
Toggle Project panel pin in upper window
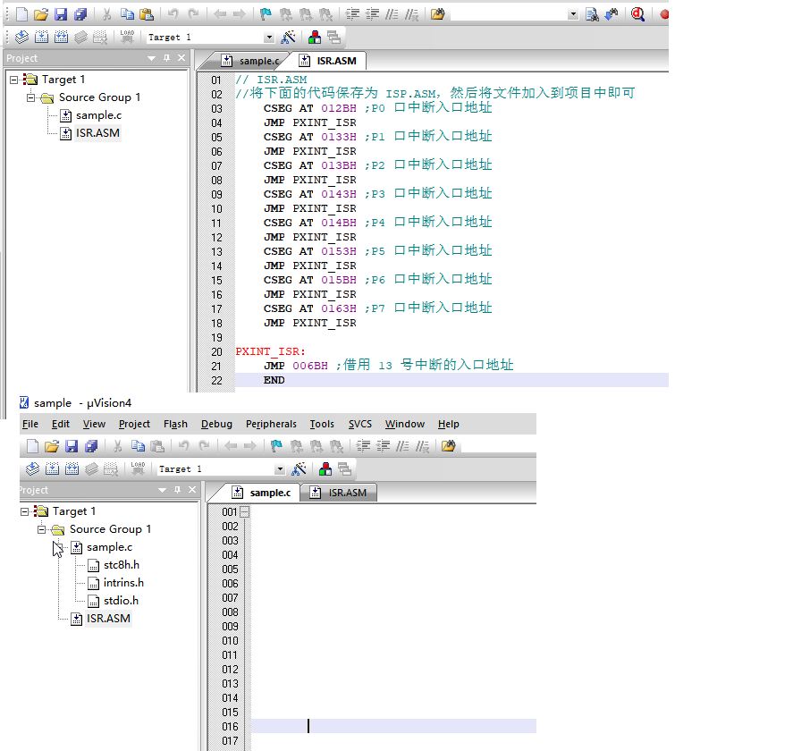point(166,58)
